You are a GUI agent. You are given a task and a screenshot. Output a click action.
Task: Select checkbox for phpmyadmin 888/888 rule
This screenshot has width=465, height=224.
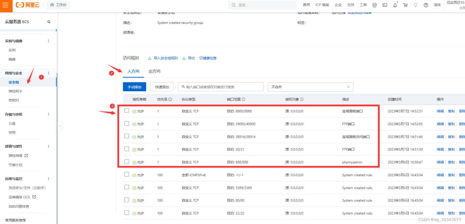point(127,162)
